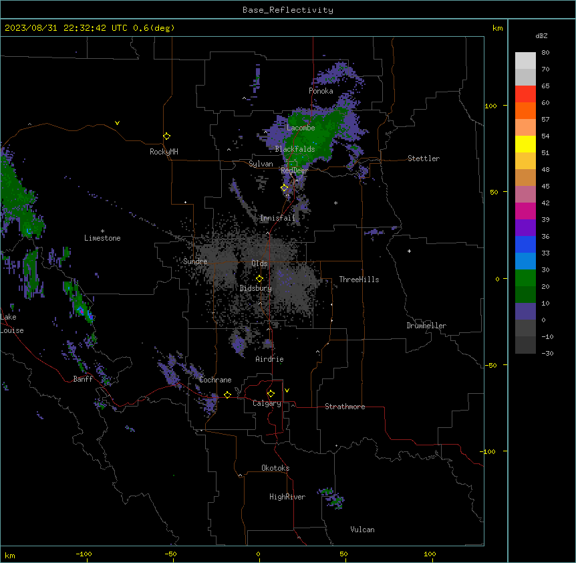Click the yellow diamond marker above Didsbury label
The image size is (576, 563).
click(259, 279)
